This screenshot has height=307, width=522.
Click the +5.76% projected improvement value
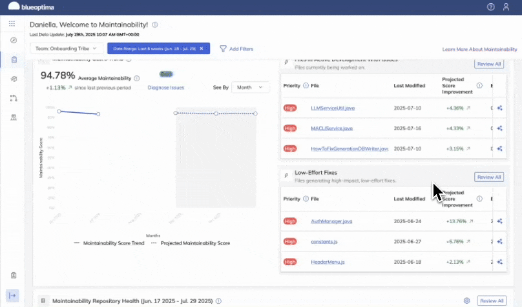coord(455,242)
